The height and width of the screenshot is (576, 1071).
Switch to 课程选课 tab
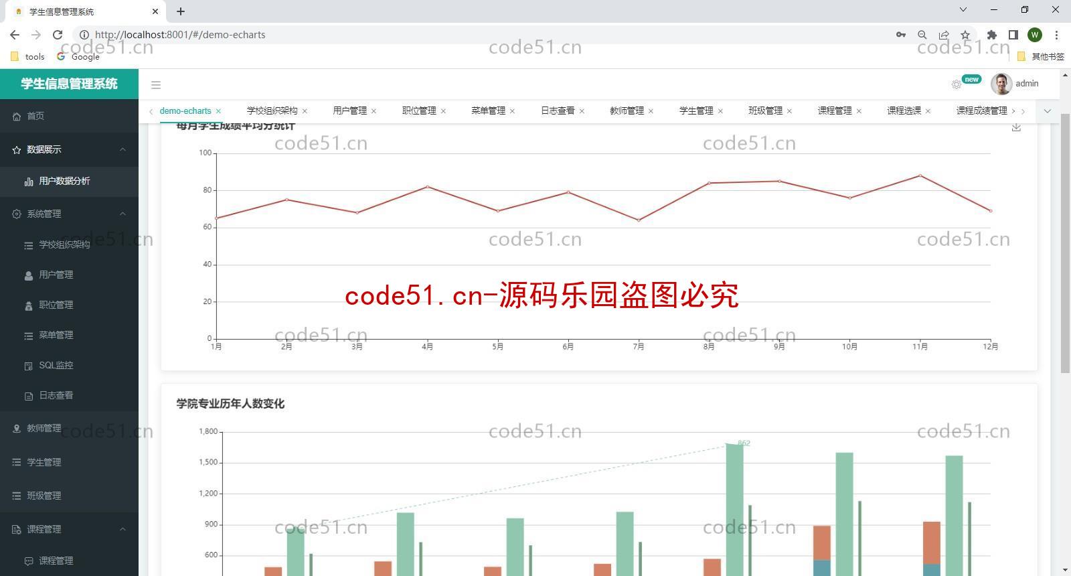pyautogui.click(x=904, y=111)
